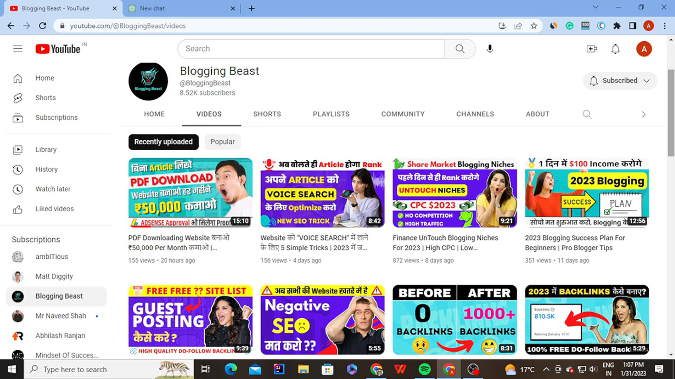Open the ambITious subscription channel
Image resolution: width=675 pixels, height=379 pixels.
(56, 257)
